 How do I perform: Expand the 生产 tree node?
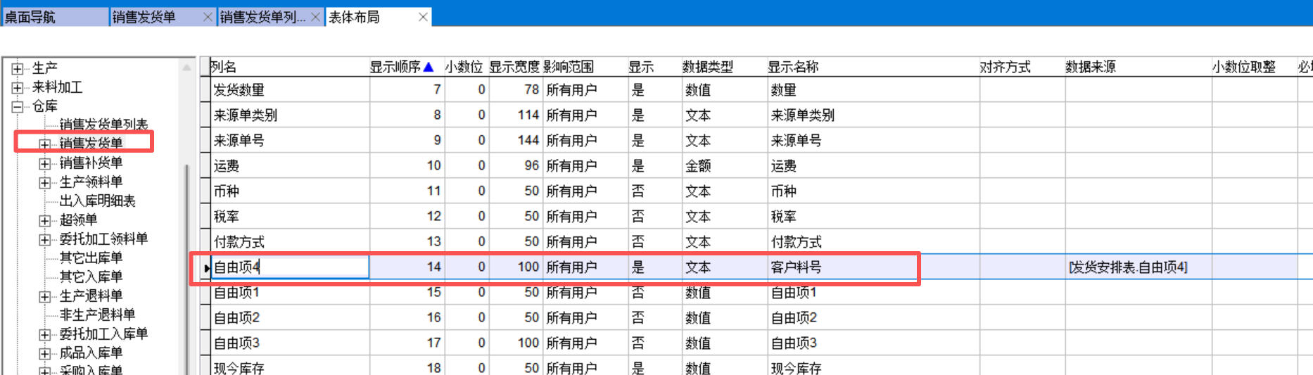(18, 69)
